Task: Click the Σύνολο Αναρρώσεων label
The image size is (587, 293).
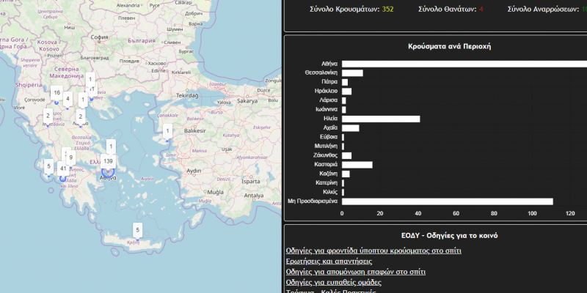Action: pos(544,9)
